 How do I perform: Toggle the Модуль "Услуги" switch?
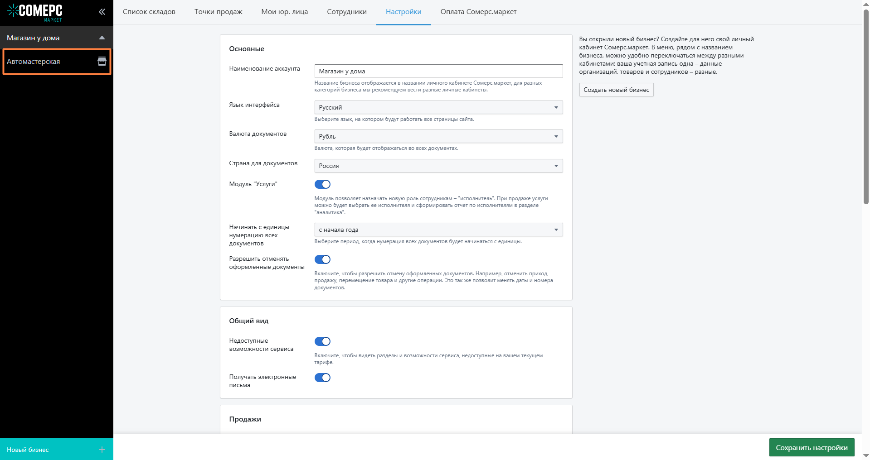point(322,184)
